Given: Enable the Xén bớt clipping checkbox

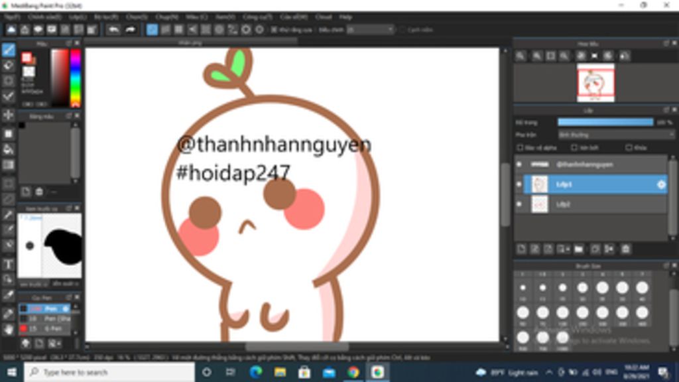Looking at the screenshot, I should 574,148.
